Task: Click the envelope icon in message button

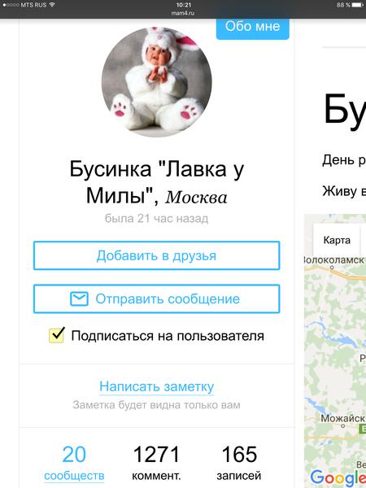Action: click(79, 298)
